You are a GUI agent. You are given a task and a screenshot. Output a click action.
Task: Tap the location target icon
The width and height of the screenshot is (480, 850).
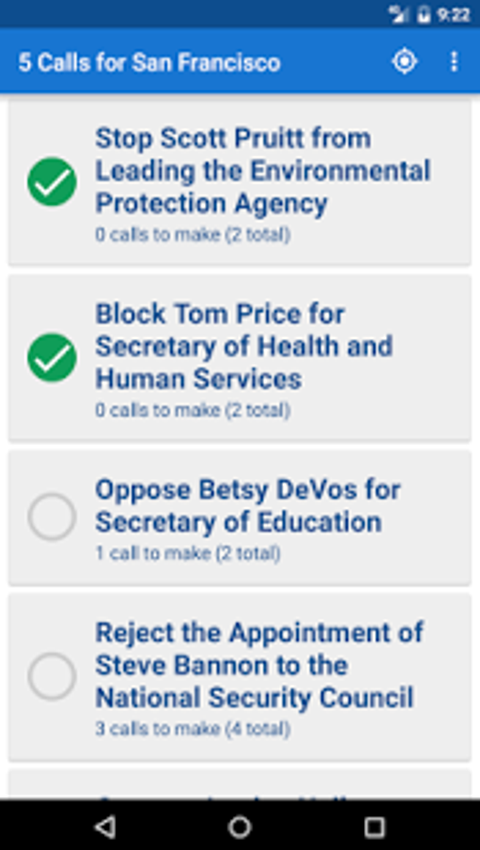[404, 62]
